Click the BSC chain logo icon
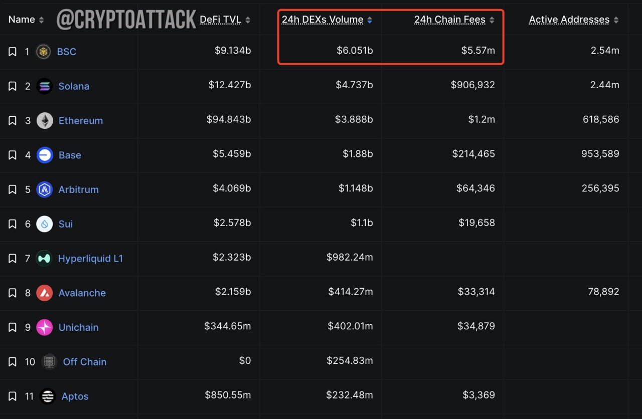Screen dimensions: 642x419 [44, 52]
